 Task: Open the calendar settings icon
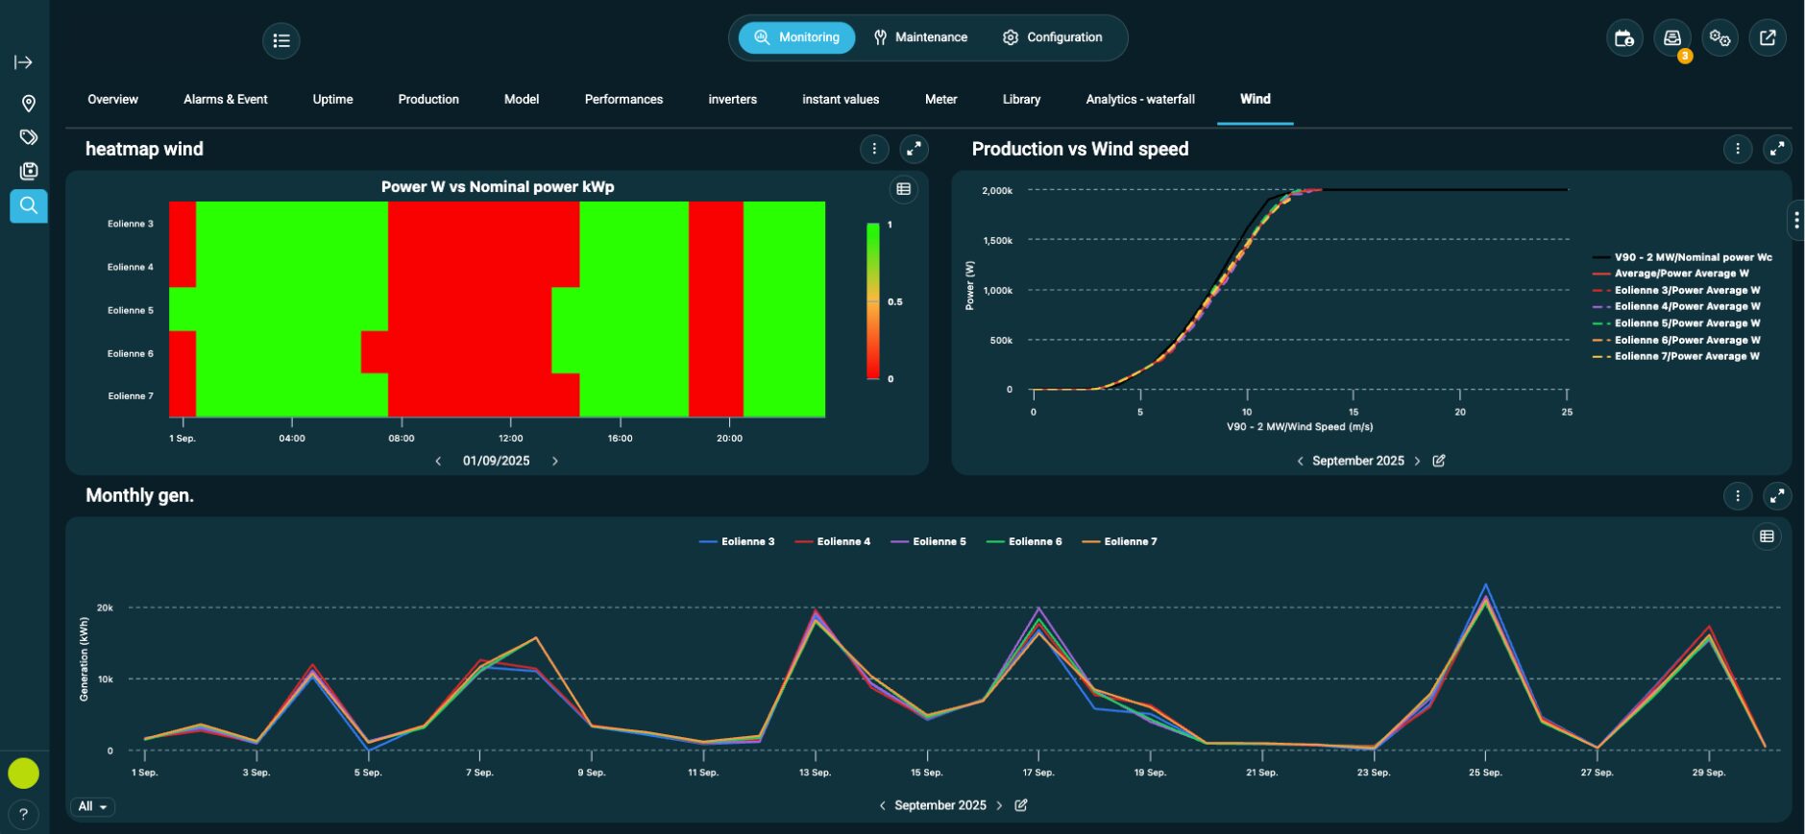tap(1624, 38)
